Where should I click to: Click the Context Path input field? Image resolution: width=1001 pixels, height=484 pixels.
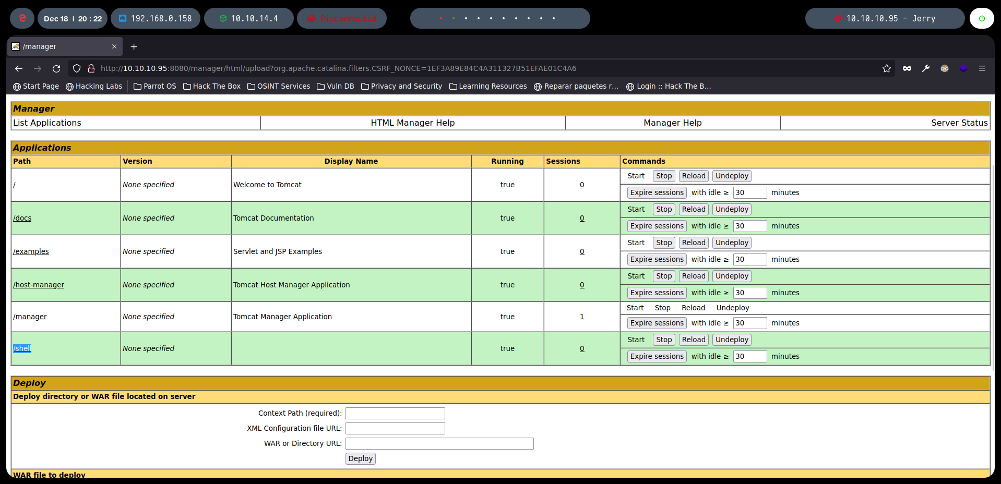point(395,413)
